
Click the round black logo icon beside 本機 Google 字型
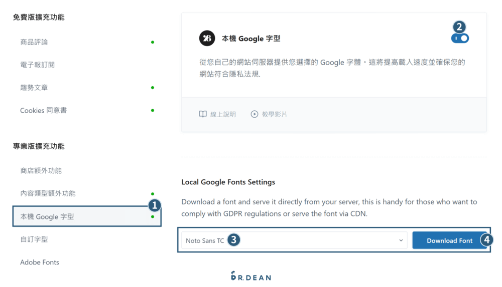coord(207,39)
